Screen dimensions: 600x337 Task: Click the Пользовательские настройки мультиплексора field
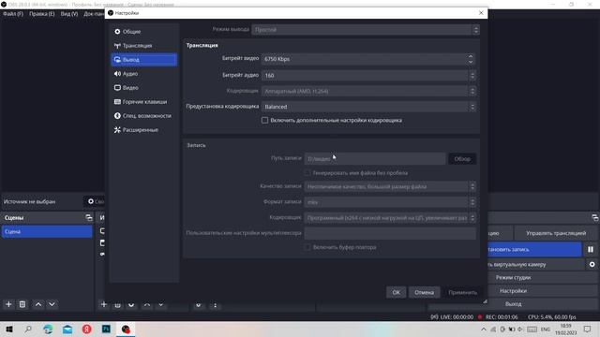click(x=390, y=233)
